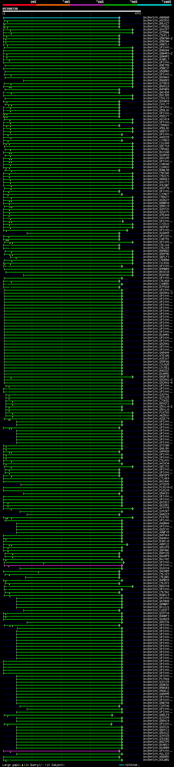Select the UniRef100_B8ADR3 entry
This screenshot has height=767, width=174.
click(x=156, y=80)
